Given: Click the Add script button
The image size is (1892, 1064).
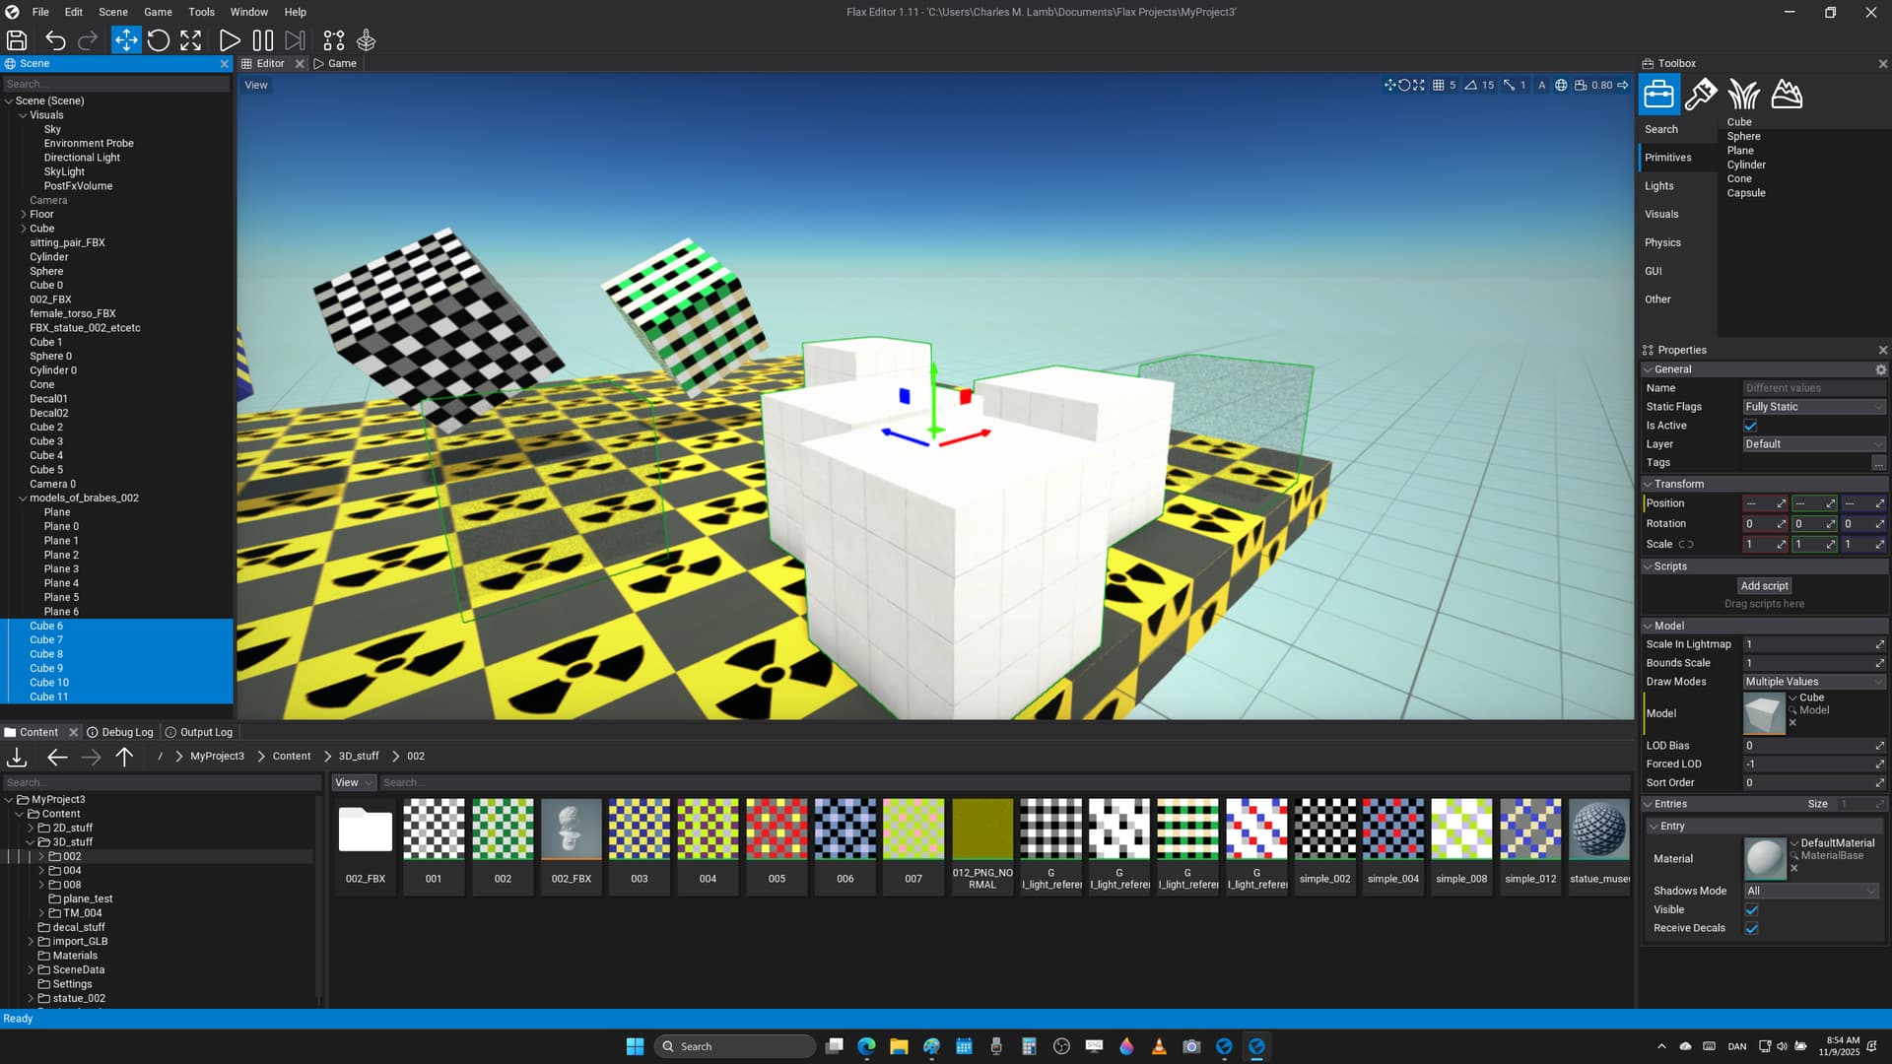Looking at the screenshot, I should [x=1764, y=585].
